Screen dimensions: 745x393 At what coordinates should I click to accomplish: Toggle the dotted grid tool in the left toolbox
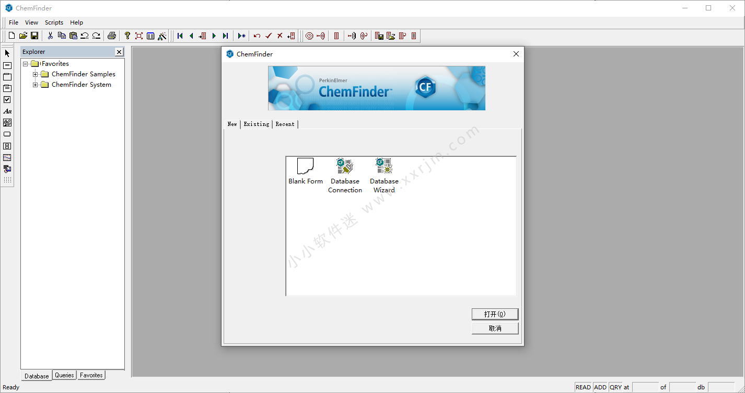pos(7,180)
